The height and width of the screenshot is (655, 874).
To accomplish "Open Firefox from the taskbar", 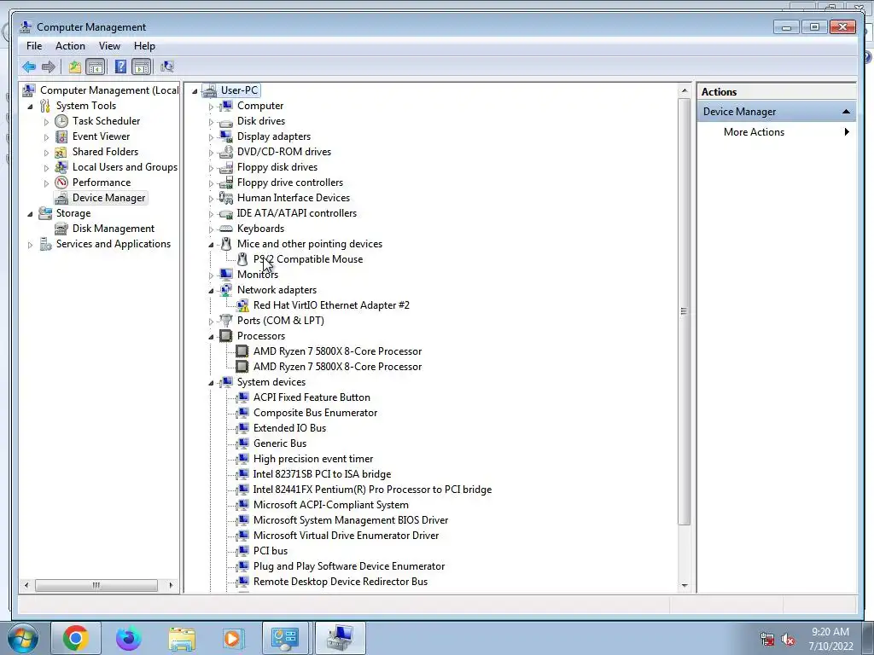I will pos(129,638).
